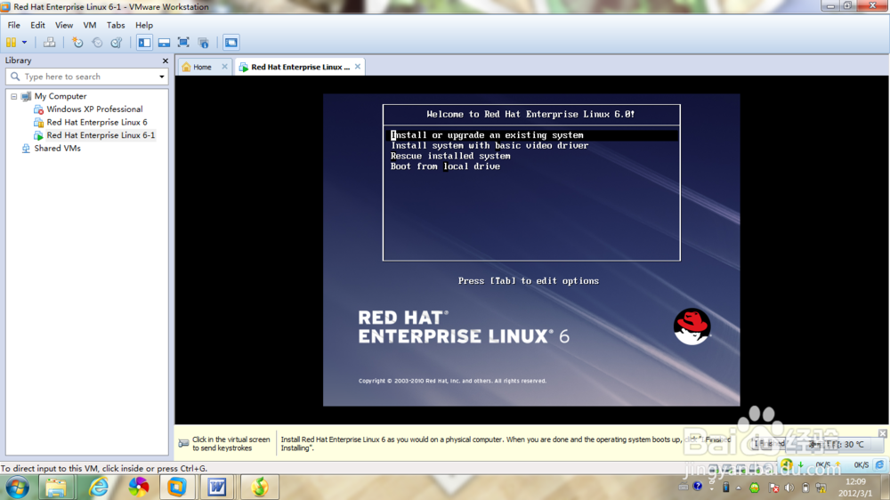This screenshot has height=500, width=890.
Task: Select Red Hat Enterprise Linux 6 VM
Action: (97, 122)
